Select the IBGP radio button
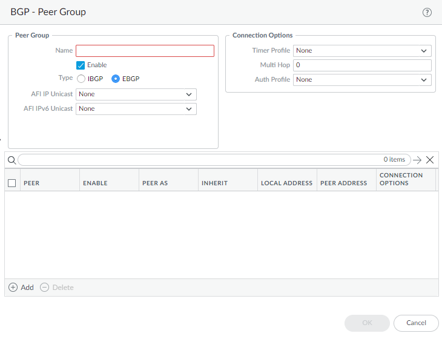 pos(81,79)
